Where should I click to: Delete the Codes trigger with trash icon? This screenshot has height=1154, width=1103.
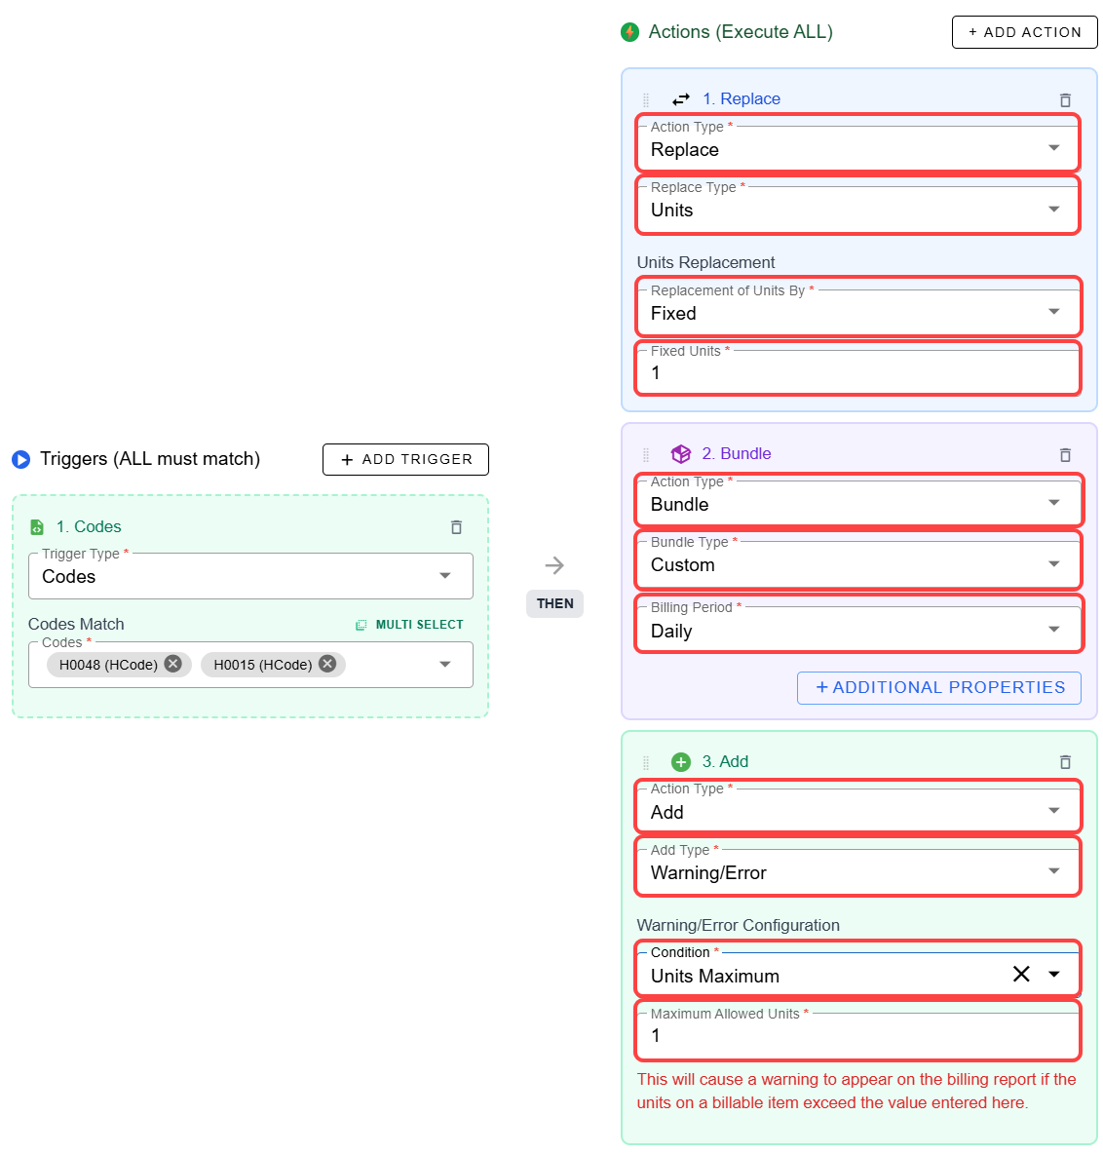pyautogui.click(x=456, y=527)
